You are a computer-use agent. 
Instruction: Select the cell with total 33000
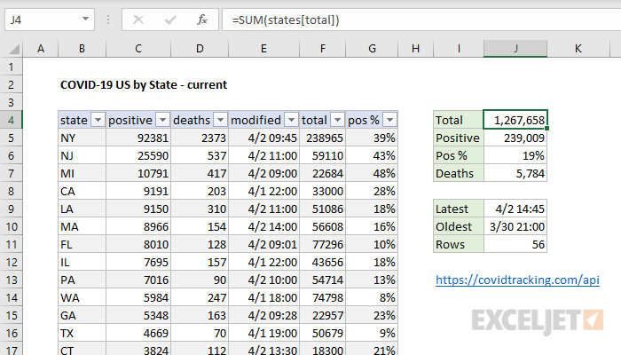(x=322, y=192)
